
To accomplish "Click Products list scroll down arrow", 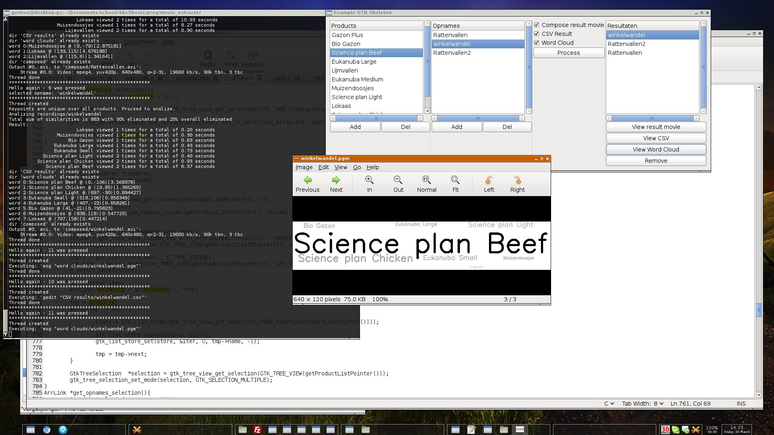I will click(x=427, y=111).
